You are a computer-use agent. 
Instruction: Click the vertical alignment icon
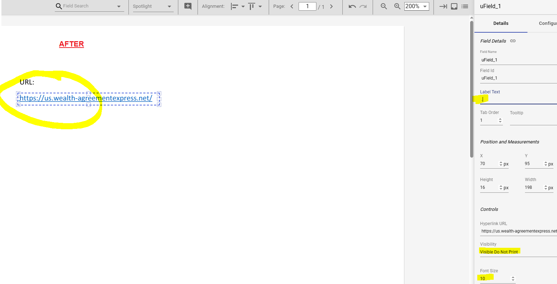click(x=252, y=6)
